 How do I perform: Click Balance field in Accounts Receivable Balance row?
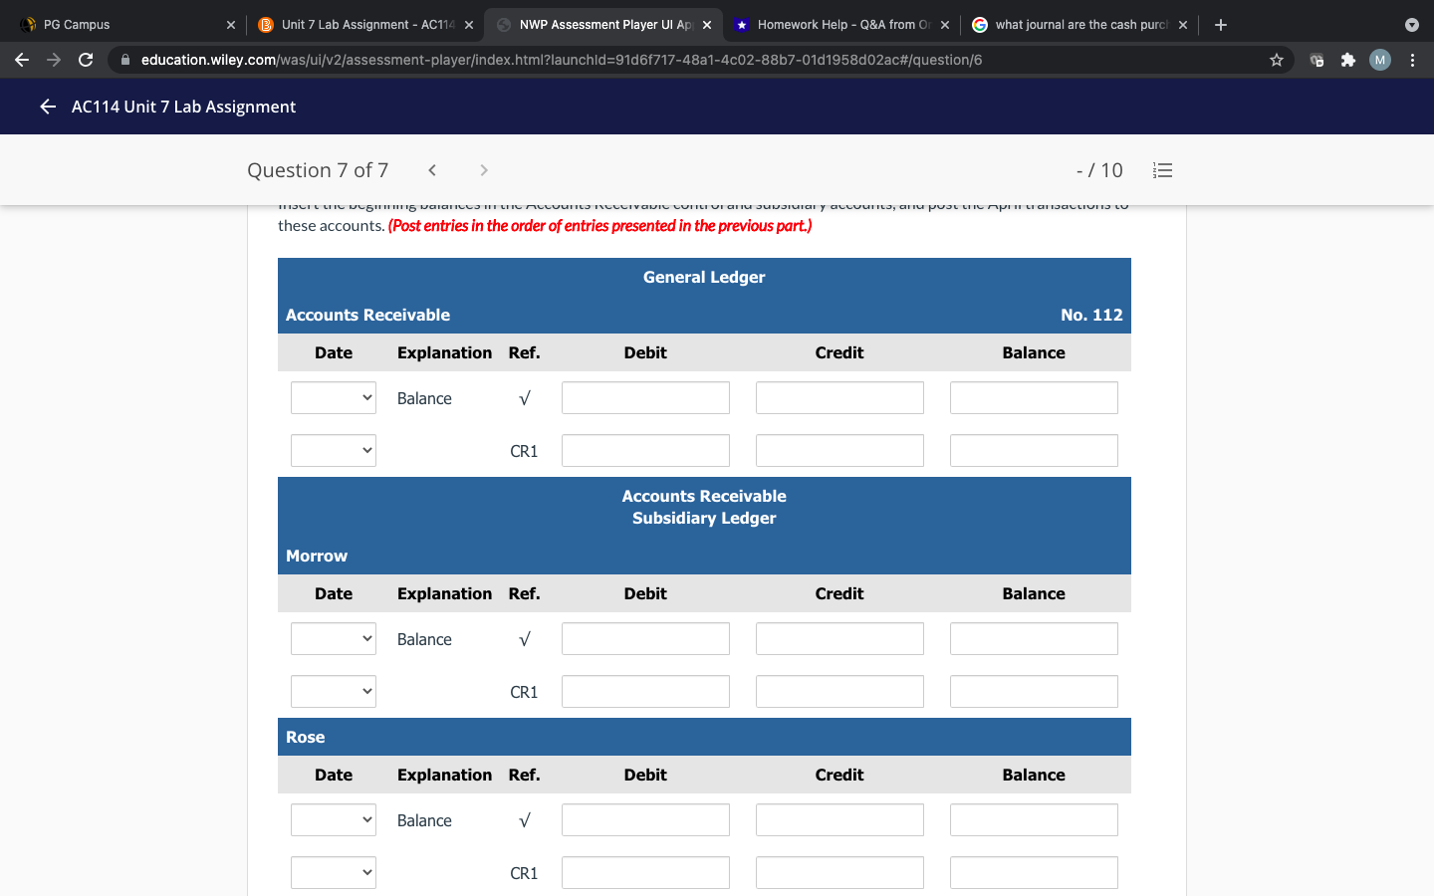1034,398
